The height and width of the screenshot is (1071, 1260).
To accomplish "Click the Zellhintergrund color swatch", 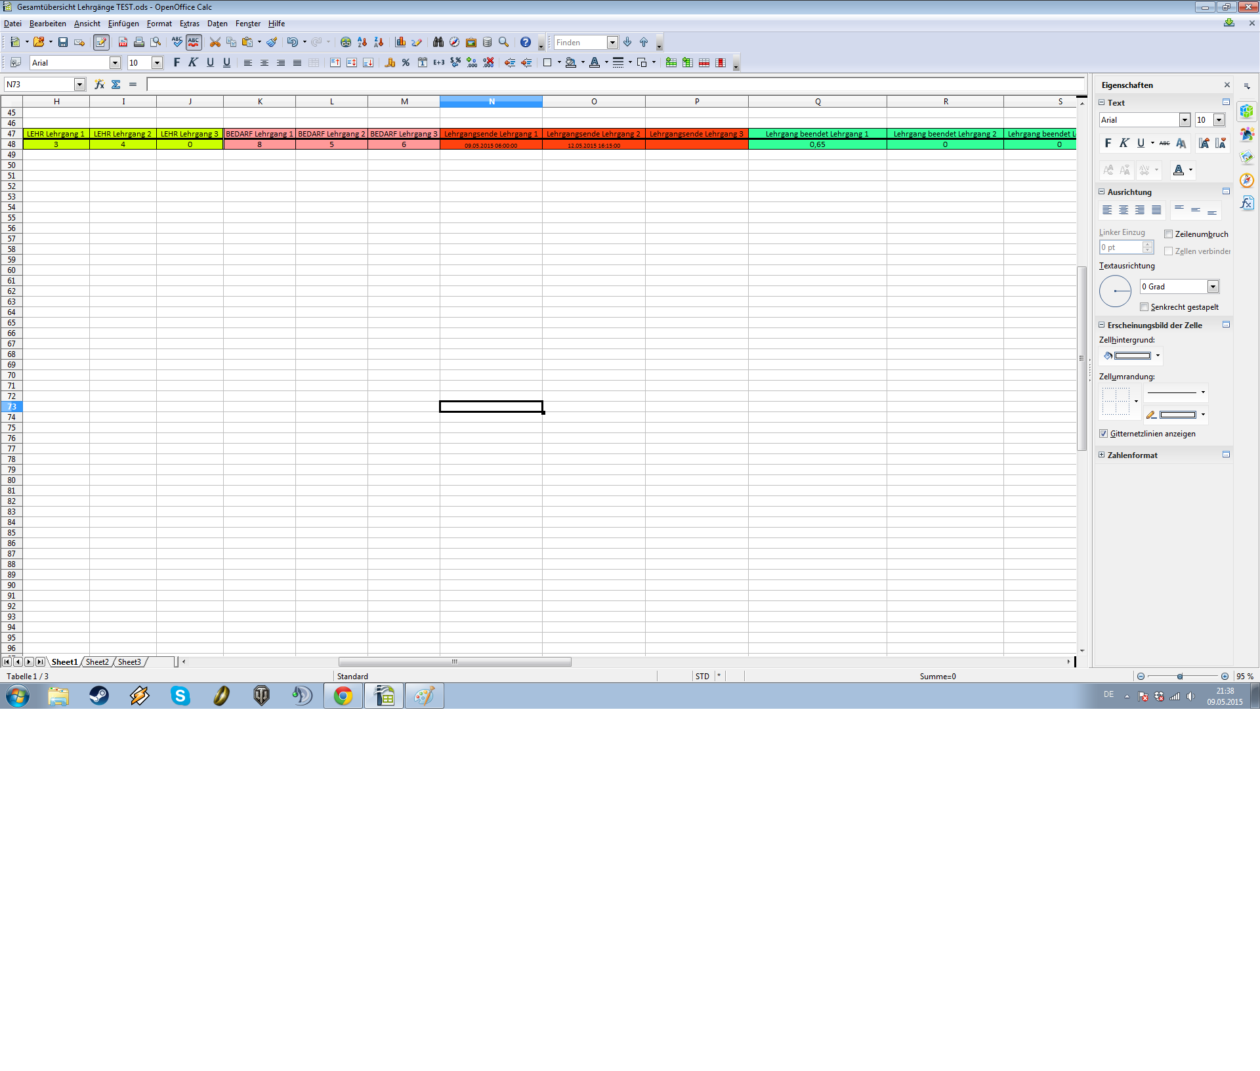I will point(1133,356).
